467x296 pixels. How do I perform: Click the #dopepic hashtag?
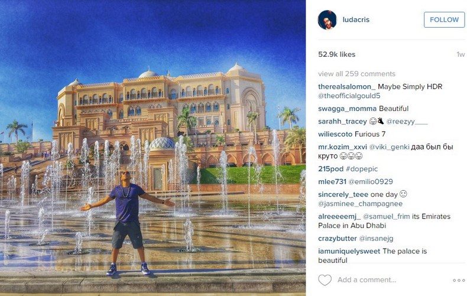(362, 169)
